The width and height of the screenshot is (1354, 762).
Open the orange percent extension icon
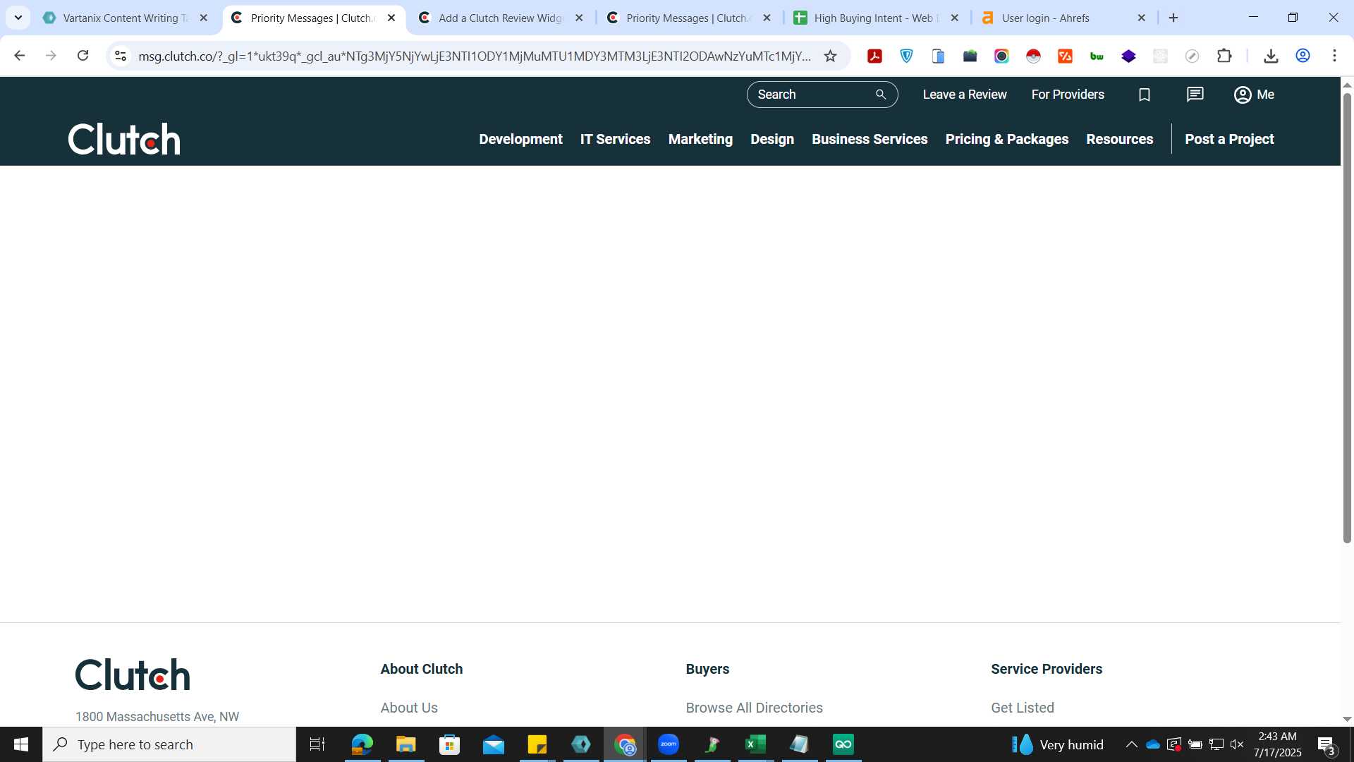(1065, 56)
